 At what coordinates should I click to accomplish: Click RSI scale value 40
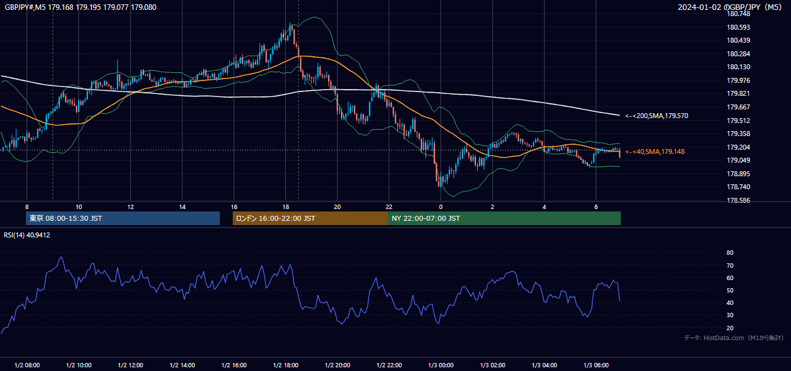(x=730, y=302)
